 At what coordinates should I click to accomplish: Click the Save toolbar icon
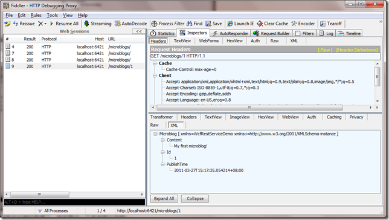point(214,24)
